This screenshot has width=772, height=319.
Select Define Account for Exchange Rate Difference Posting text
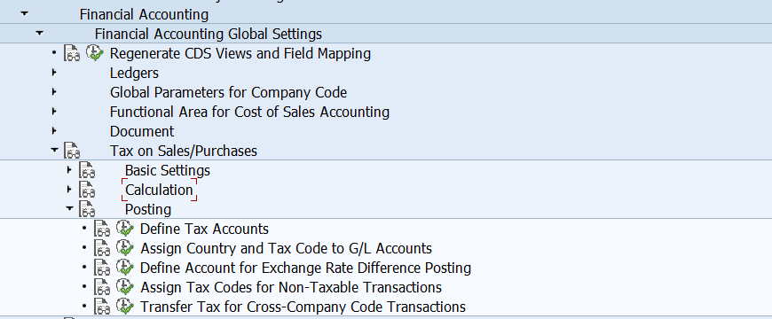point(306,268)
